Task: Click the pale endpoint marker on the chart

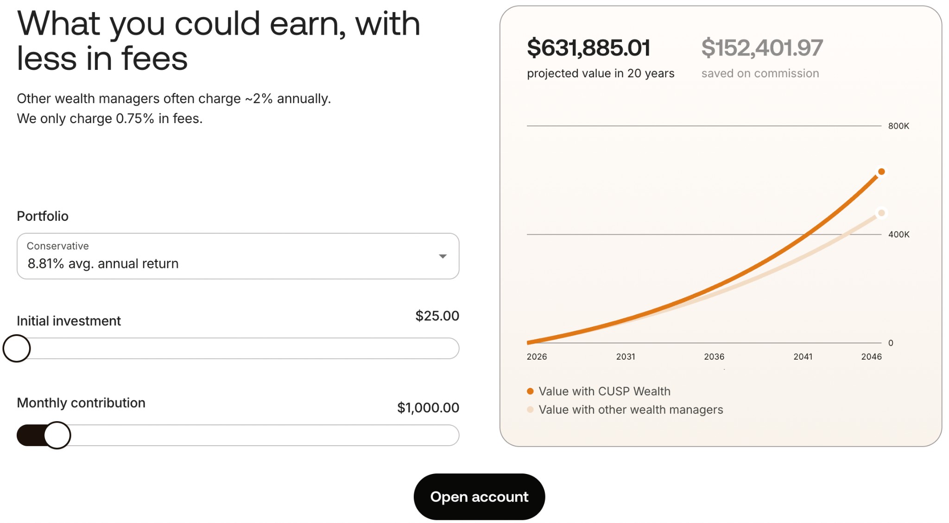Action: tap(881, 213)
